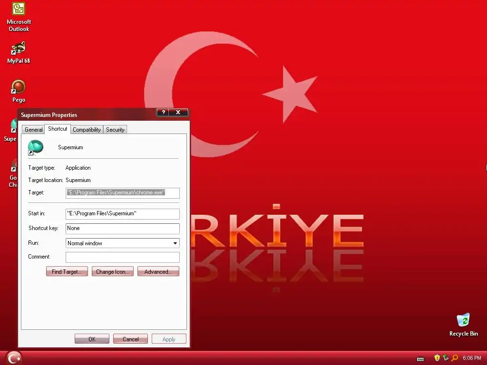This screenshot has height=365, width=487.
Task: Click the 'Target type:' label
Action: [x=42, y=168]
